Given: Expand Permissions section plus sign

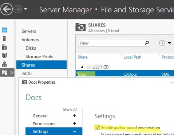Looking at the screenshot, I should (x=75, y=123).
